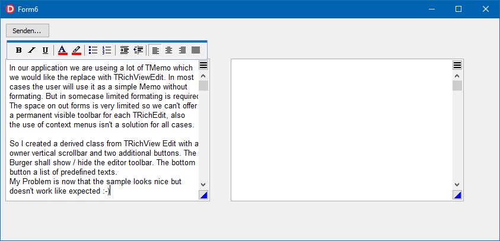This screenshot has height=241, width=500.
Task: Toggle italic formatting in the editor toolbar
Action: (x=32, y=50)
